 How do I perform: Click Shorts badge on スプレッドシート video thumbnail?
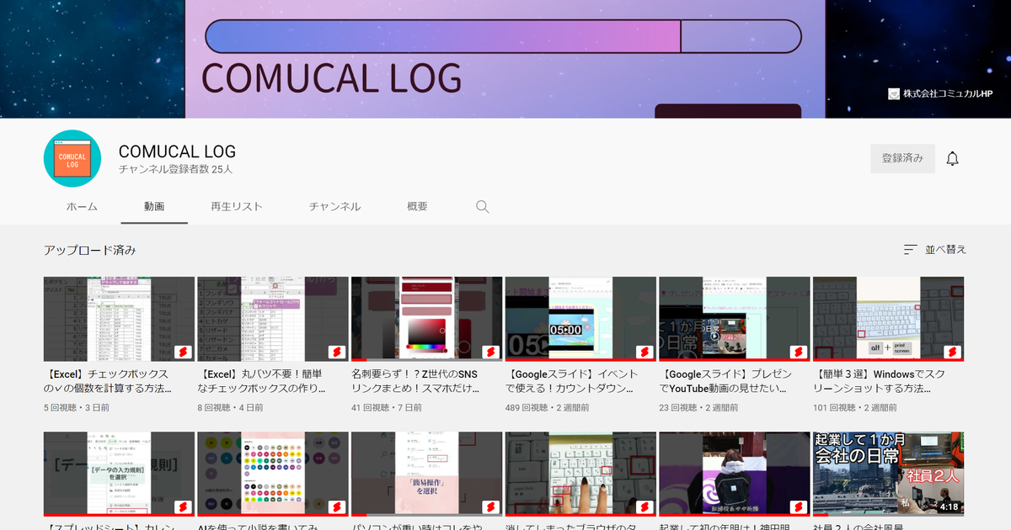183,507
